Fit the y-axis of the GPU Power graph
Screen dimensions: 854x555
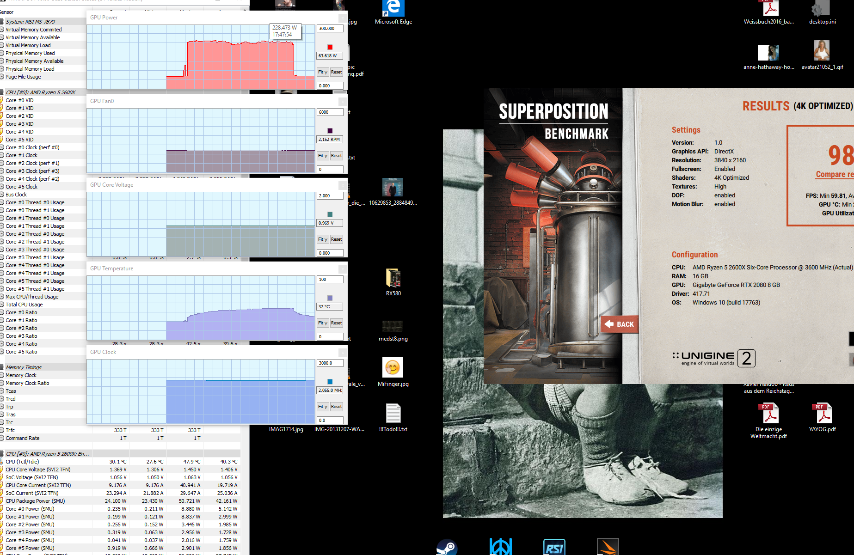coord(323,72)
